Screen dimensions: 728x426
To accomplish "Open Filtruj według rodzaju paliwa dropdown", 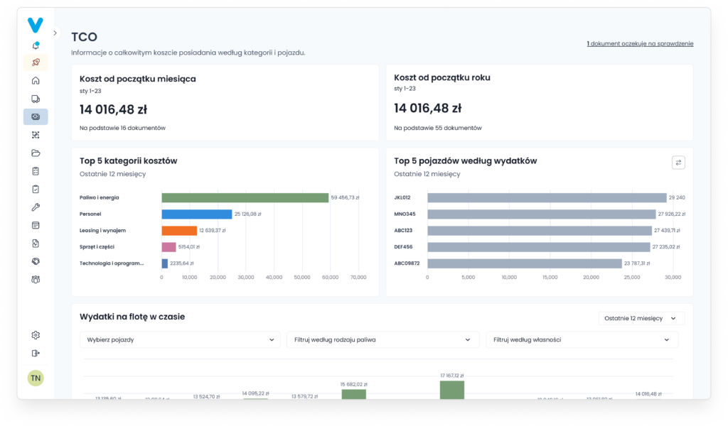I will click(x=383, y=340).
